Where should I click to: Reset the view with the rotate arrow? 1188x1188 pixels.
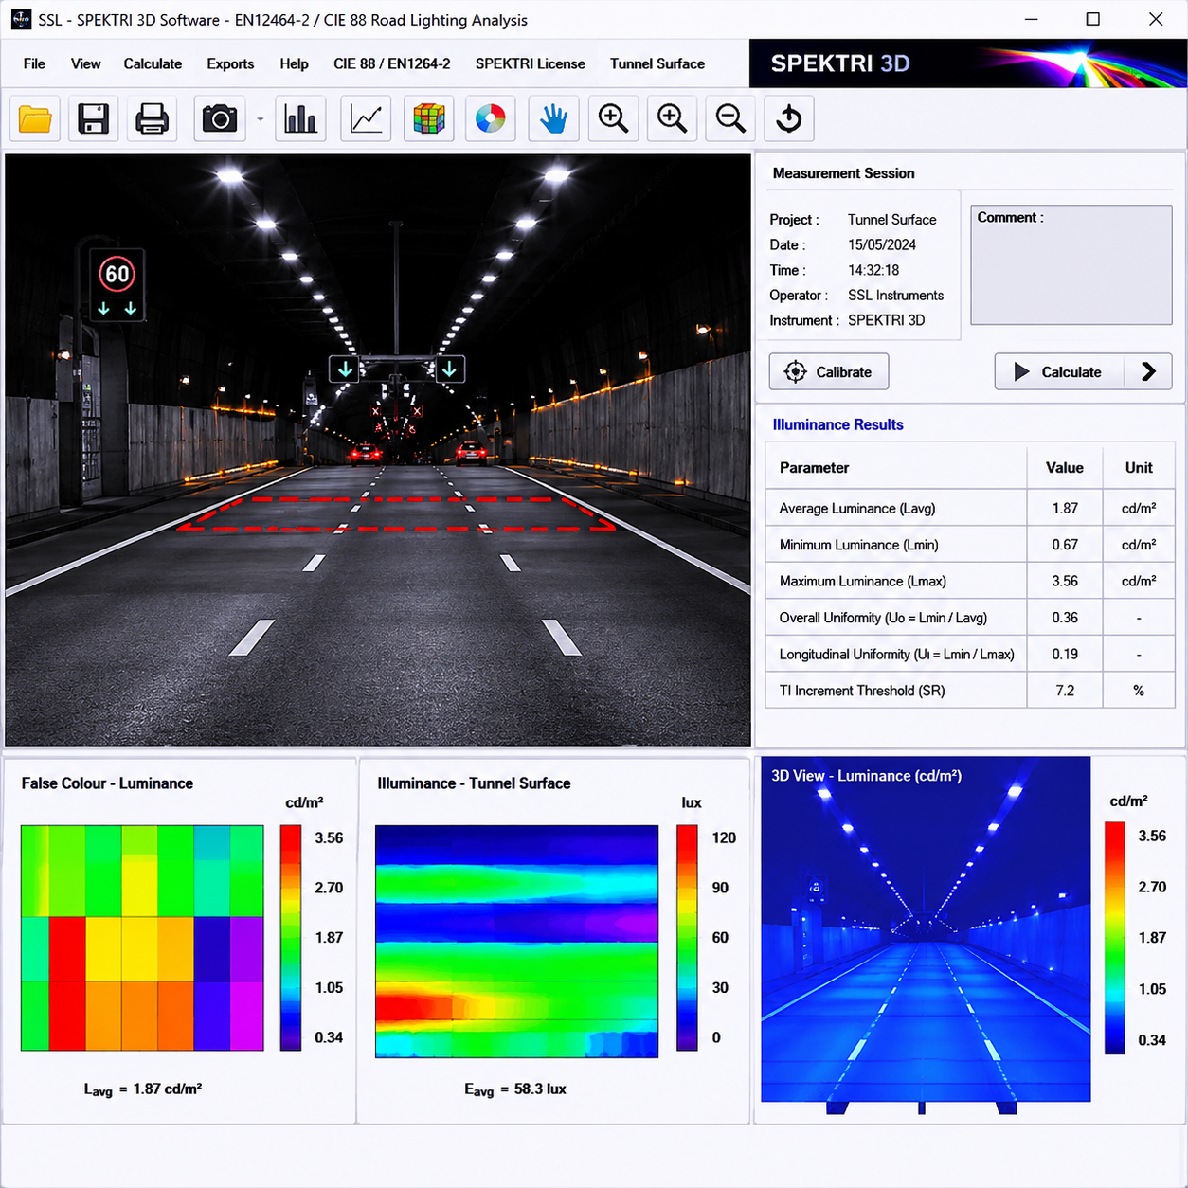(x=789, y=118)
